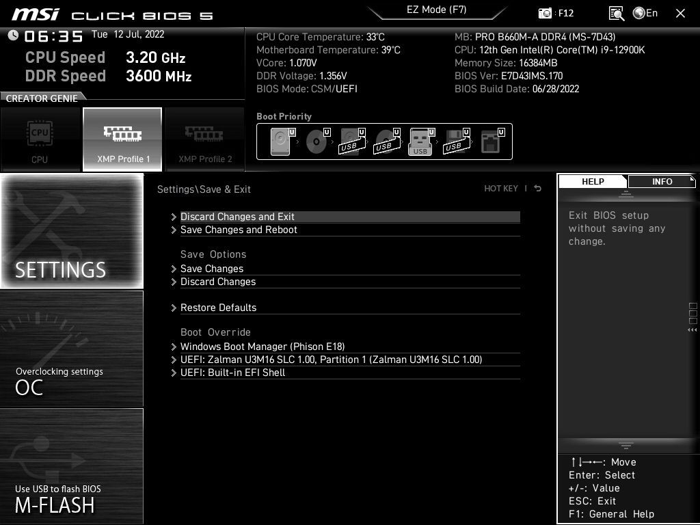Screen dimensions: 700x525
Task: Switch to EZ Mode (F7)
Action: coord(437,10)
